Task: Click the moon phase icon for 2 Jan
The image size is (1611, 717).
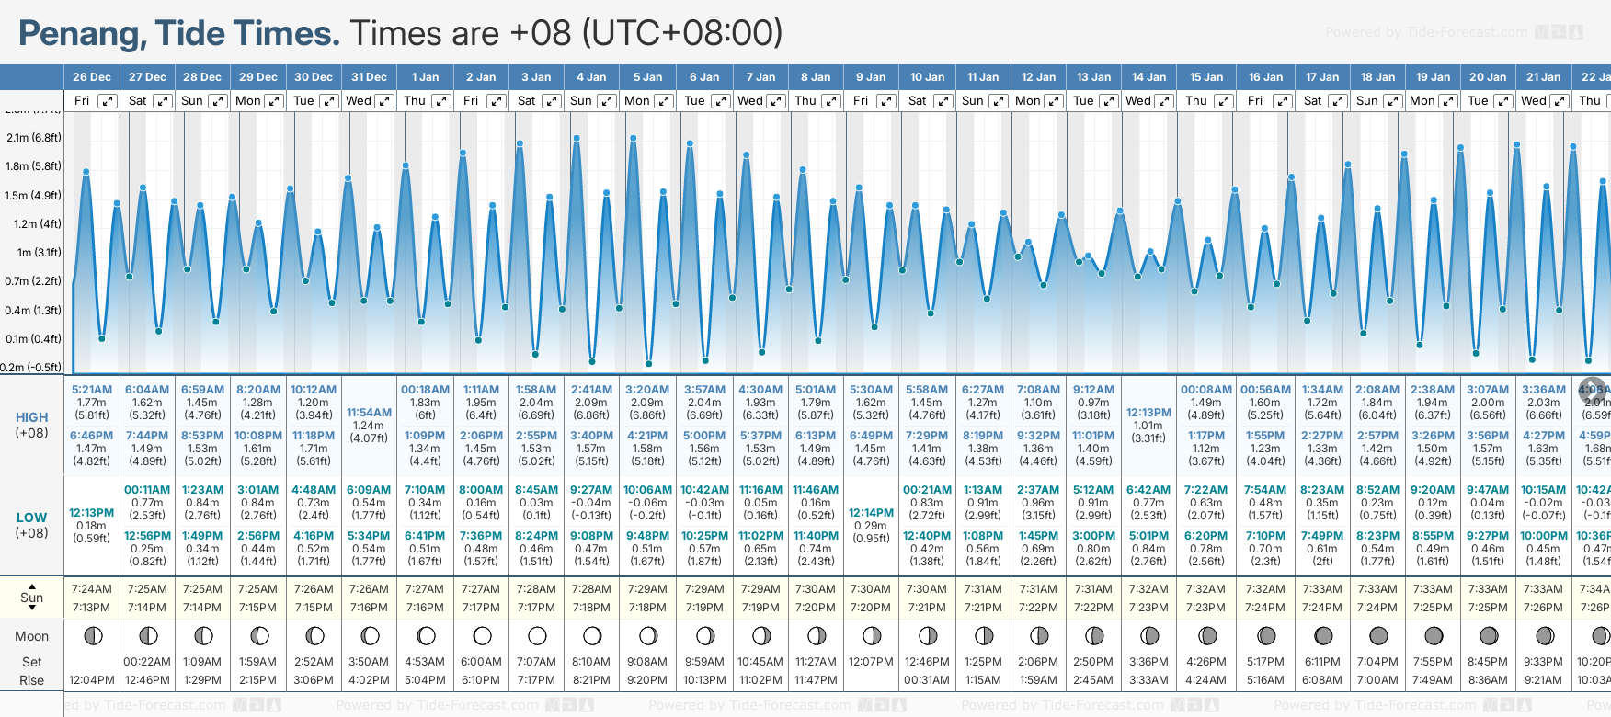Action: click(481, 635)
